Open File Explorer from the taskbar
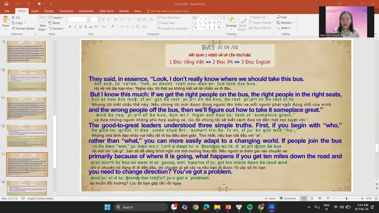Image resolution: width=379 pixels, height=213 pixels. click(x=217, y=207)
